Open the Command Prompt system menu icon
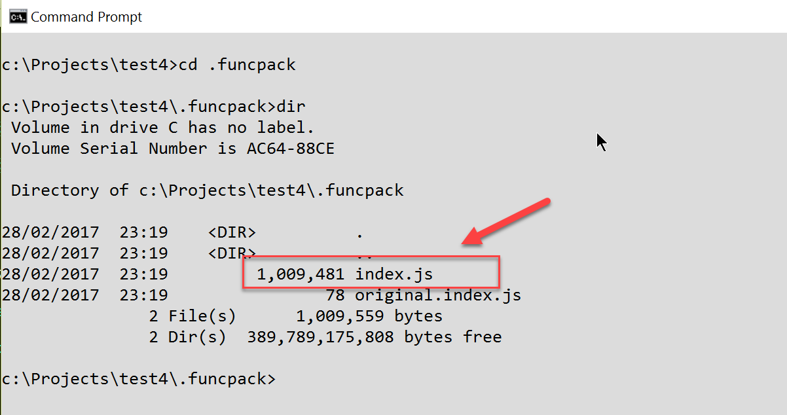787x415 pixels. pyautogui.click(x=18, y=17)
